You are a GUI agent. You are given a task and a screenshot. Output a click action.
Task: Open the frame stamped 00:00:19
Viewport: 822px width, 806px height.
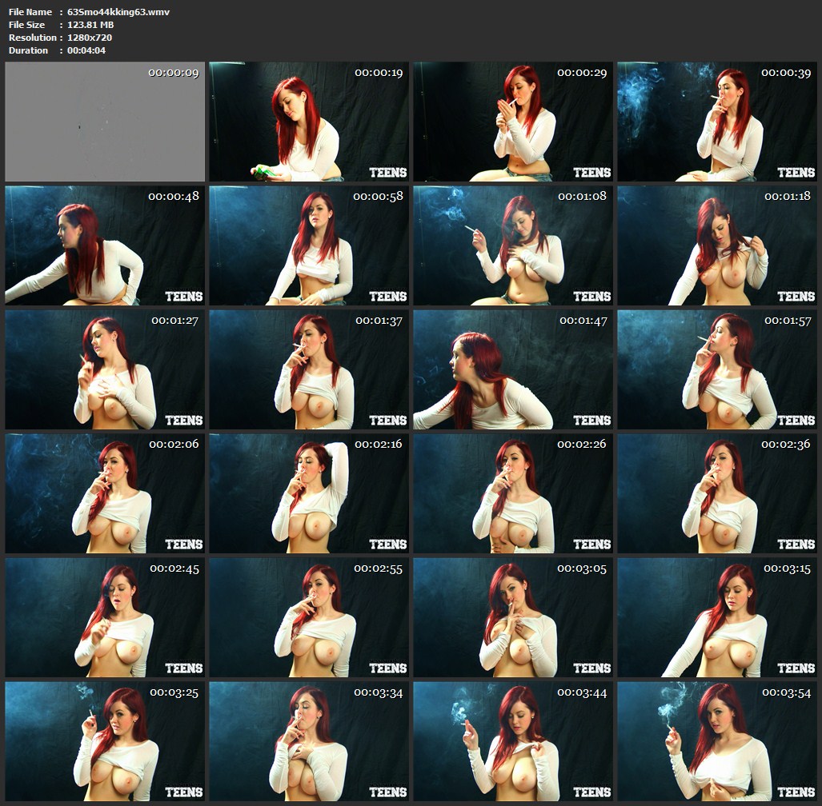coord(309,122)
